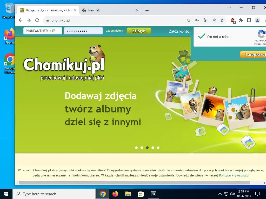The image size is (266, 199).
Task: Select the Google Chrome desktop shortcut
Action: click(x=10, y=64)
